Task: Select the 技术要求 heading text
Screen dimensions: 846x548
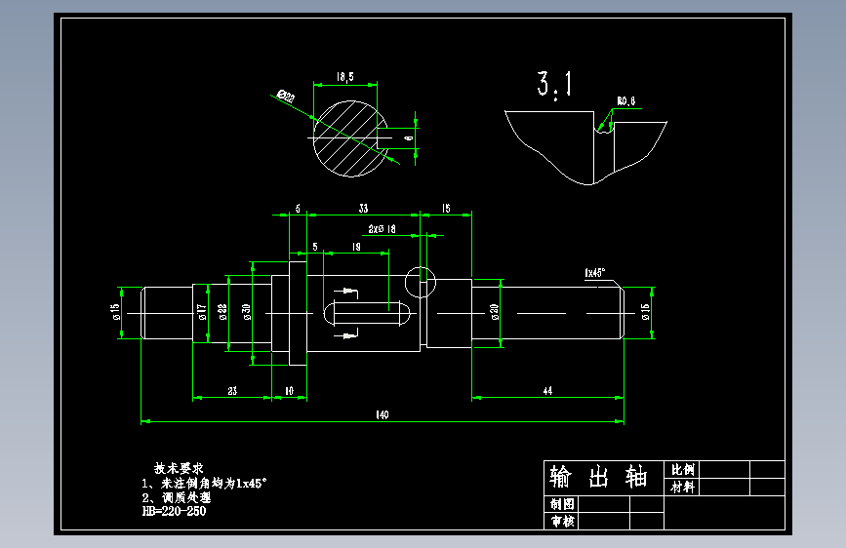Action: 179,468
